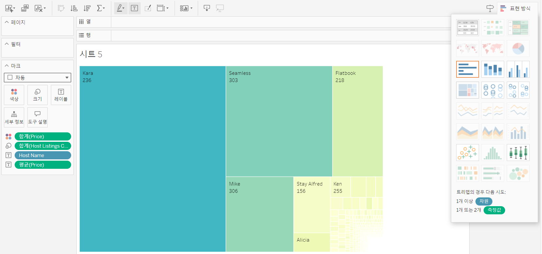Choose stacked bars chart in Show Me
The height and width of the screenshot is (254, 542).
(493, 69)
